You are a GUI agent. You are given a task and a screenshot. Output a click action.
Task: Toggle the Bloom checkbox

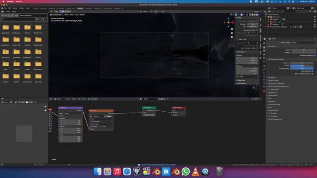click(269, 78)
